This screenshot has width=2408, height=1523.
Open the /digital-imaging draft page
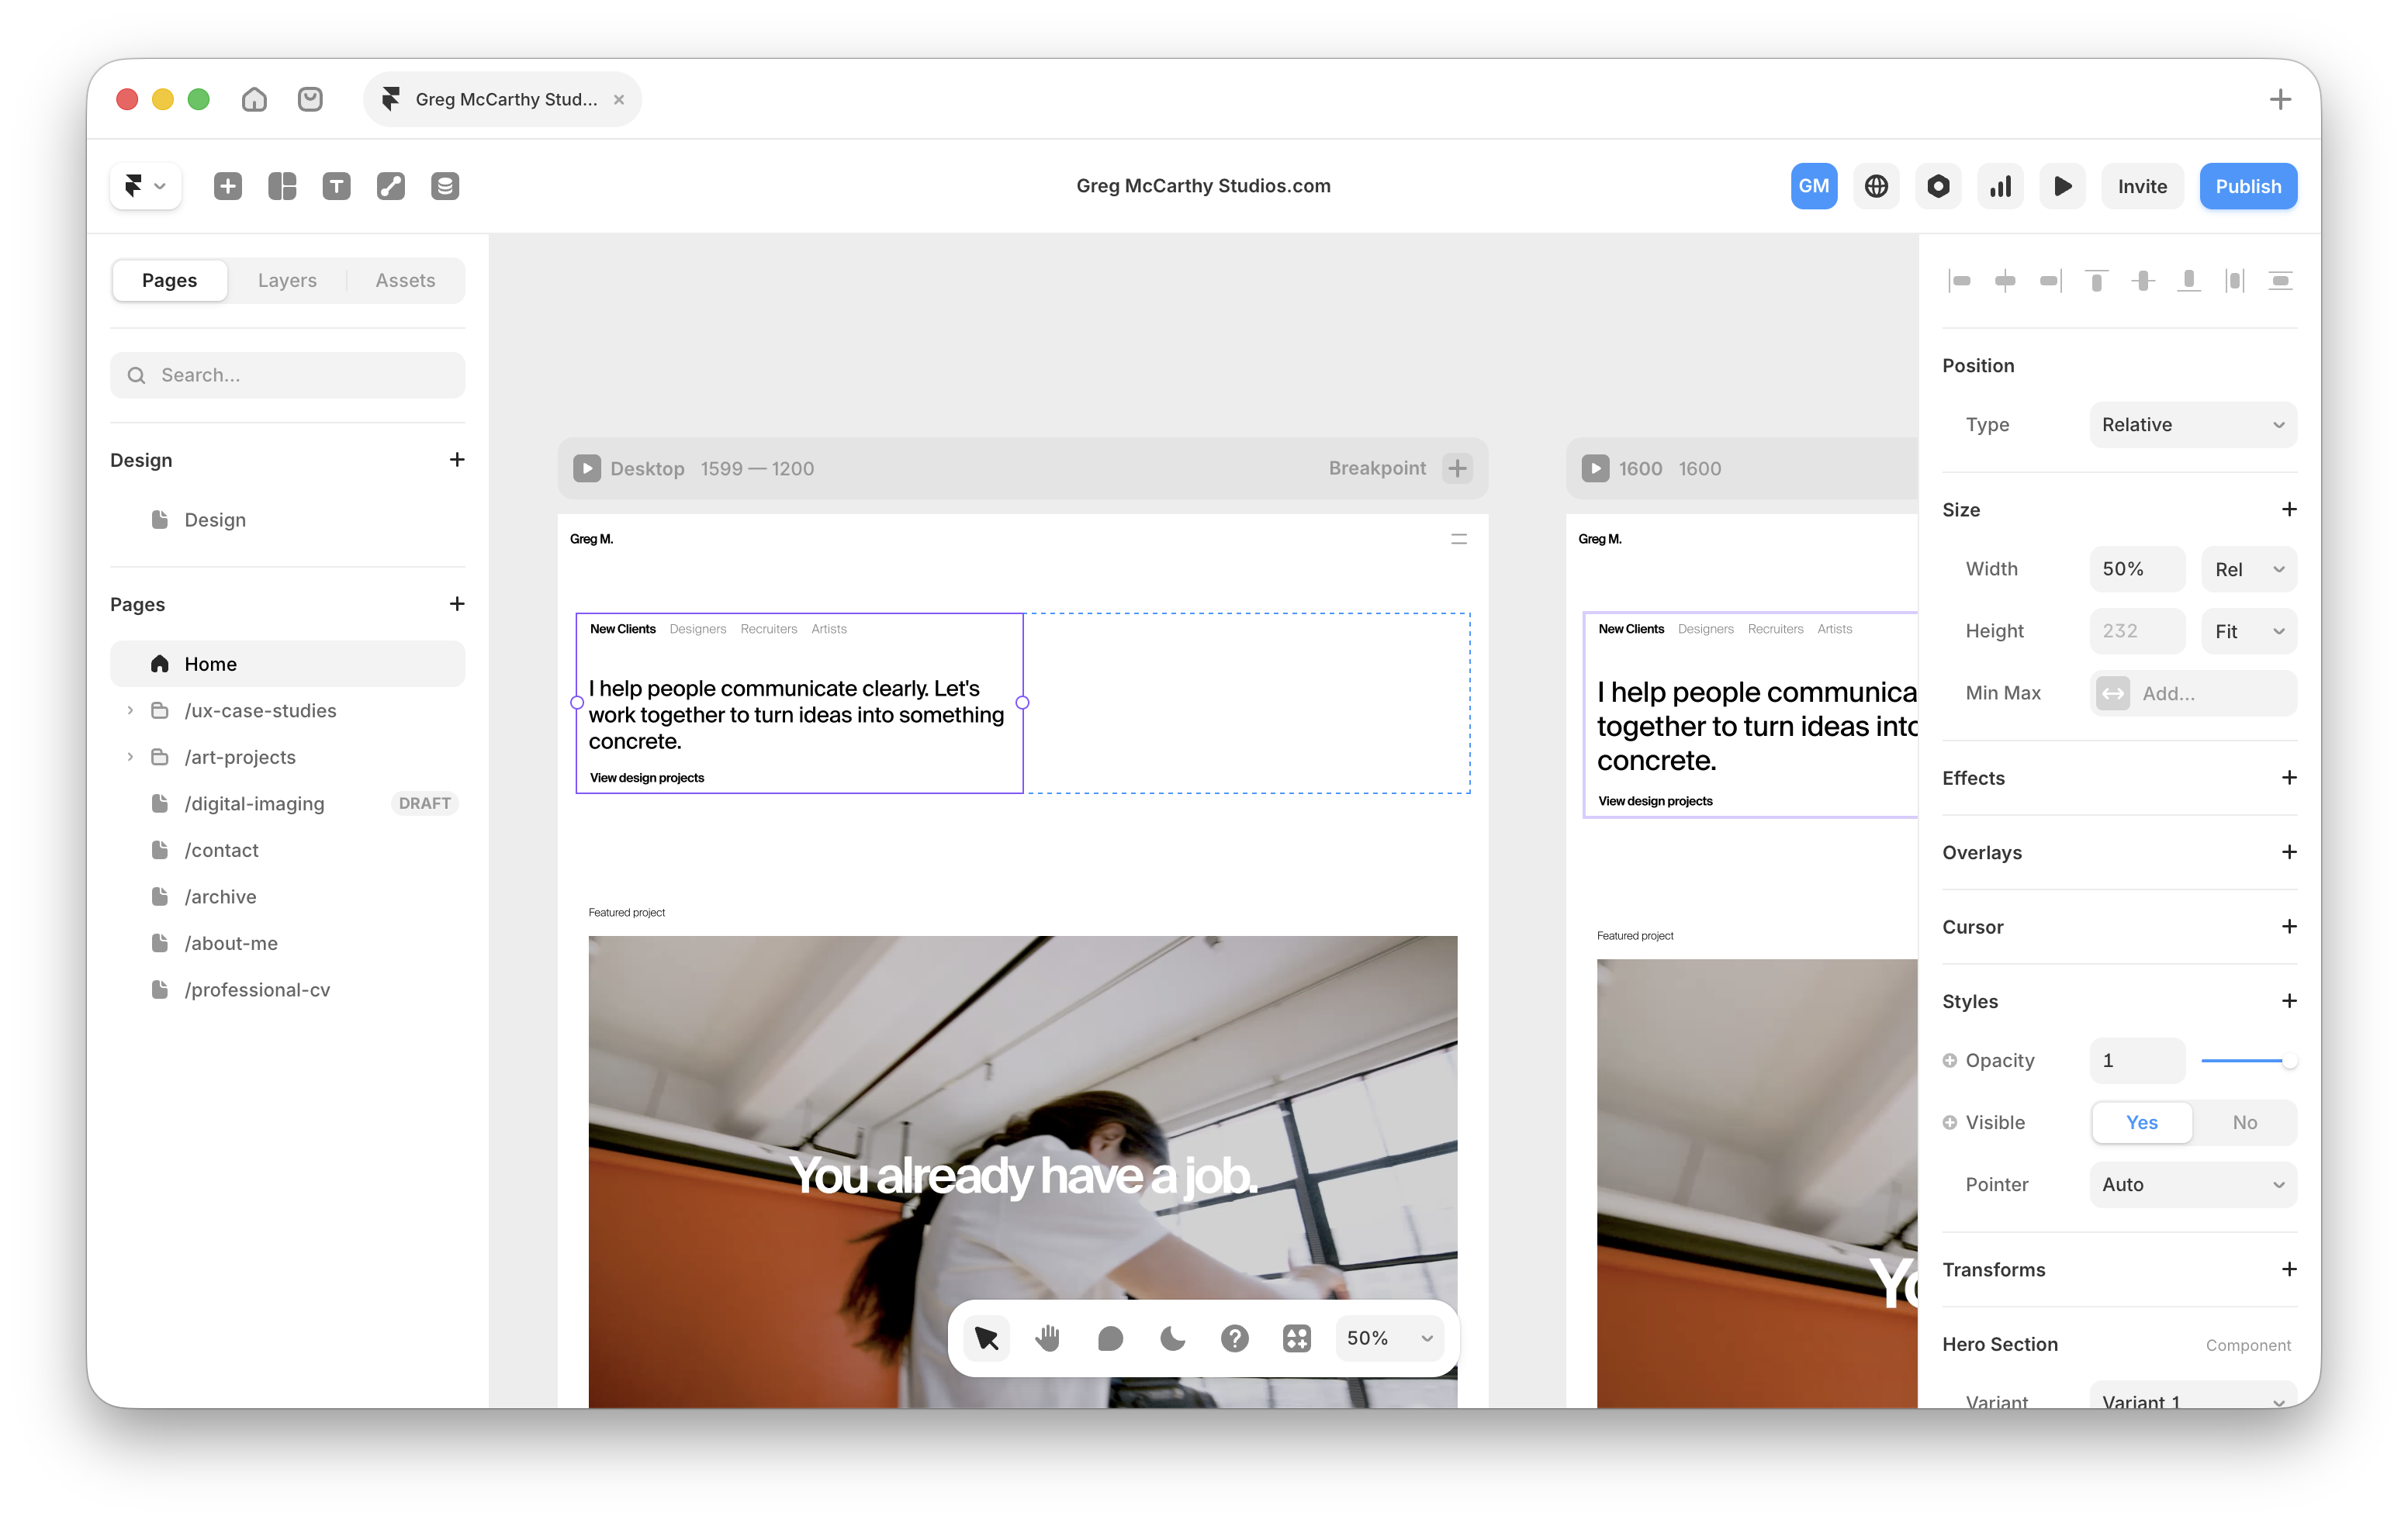[287, 803]
